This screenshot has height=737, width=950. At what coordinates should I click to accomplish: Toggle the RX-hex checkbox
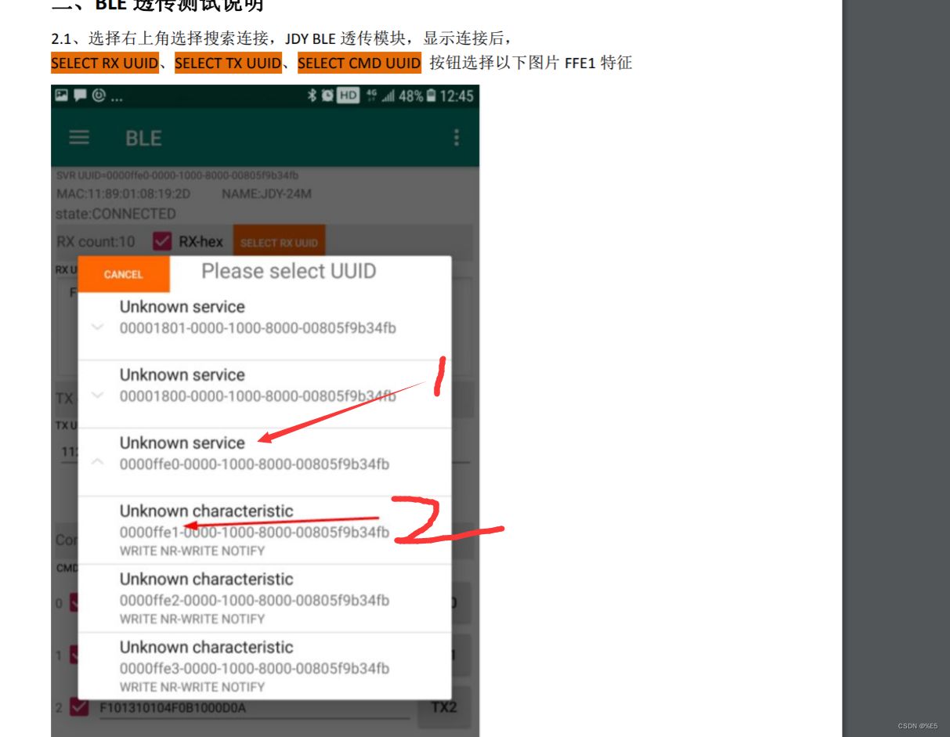(x=162, y=241)
